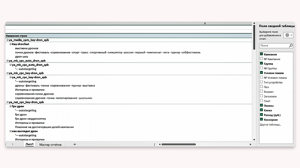This screenshot has width=300, height=168.
Task: Collapse ya_net_cpc_key-dron_spb campaign row
Action: (x=7, y=102)
